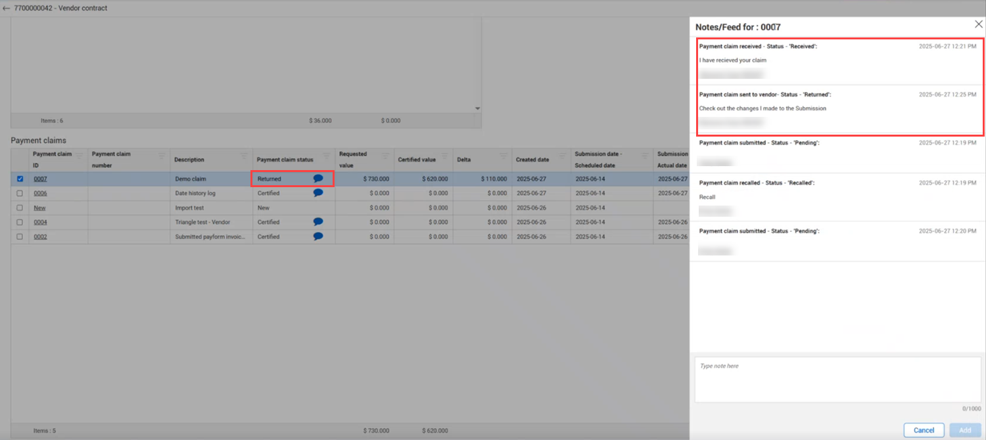986x440 pixels.
Task: Open comment icon on Date history log row
Action: click(x=318, y=193)
